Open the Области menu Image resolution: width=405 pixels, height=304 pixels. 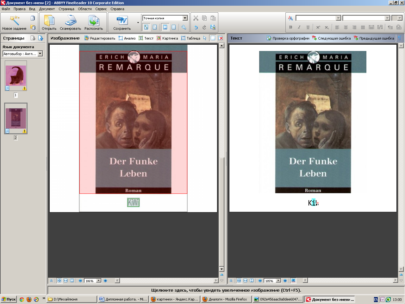(x=85, y=9)
